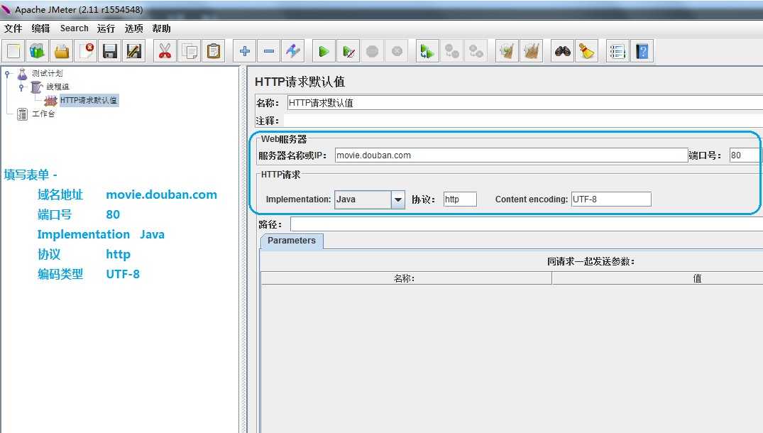Open the Implementation dropdown arrow

pos(398,199)
